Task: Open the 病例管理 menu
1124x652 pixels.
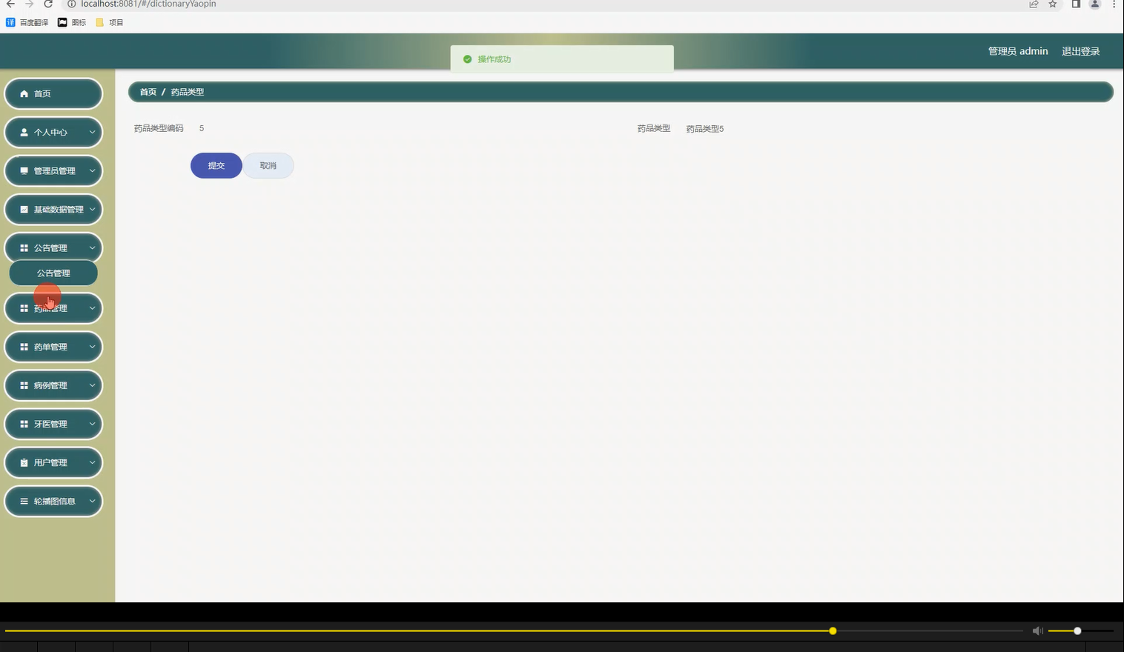Action: (x=53, y=385)
